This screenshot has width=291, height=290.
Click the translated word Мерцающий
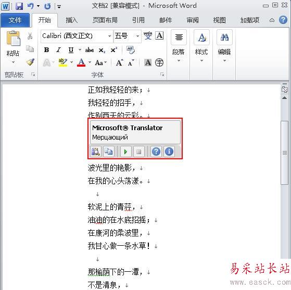[110, 137]
